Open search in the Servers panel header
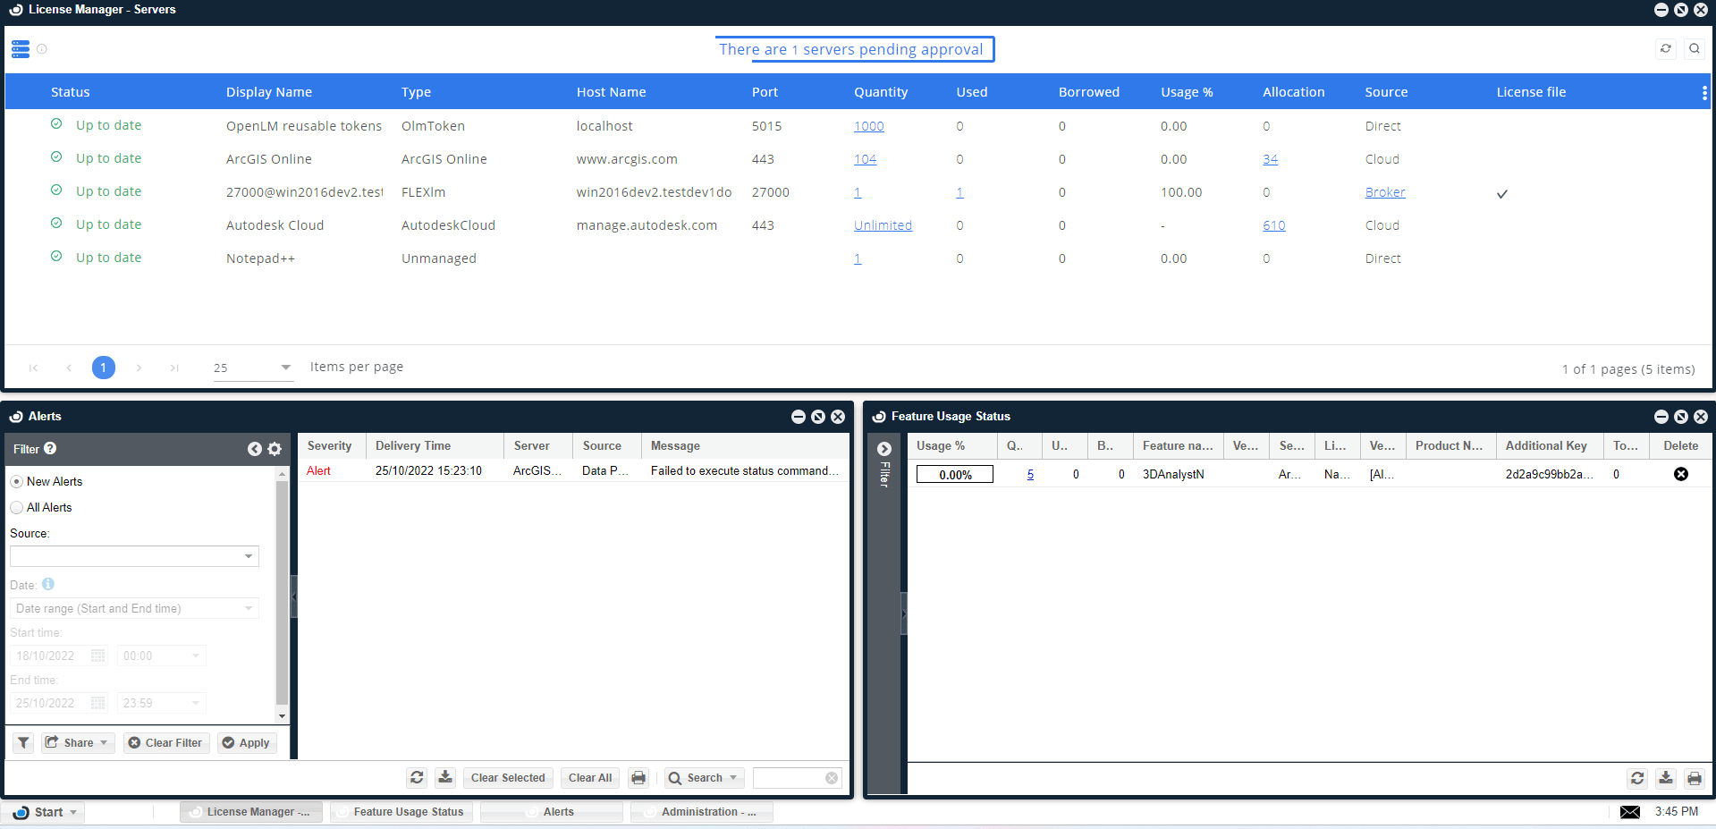Viewport: 1716px width, 829px height. point(1695,48)
